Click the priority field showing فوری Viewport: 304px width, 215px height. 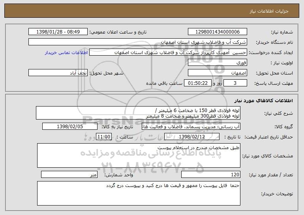(217, 62)
